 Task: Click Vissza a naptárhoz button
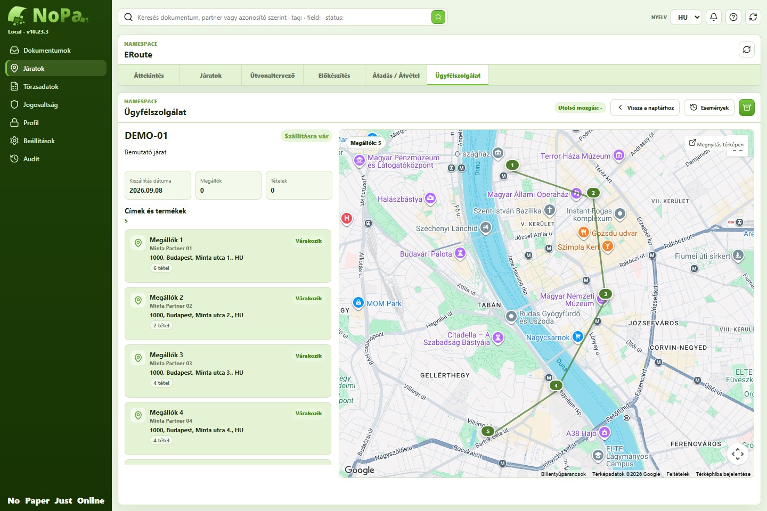tap(645, 108)
